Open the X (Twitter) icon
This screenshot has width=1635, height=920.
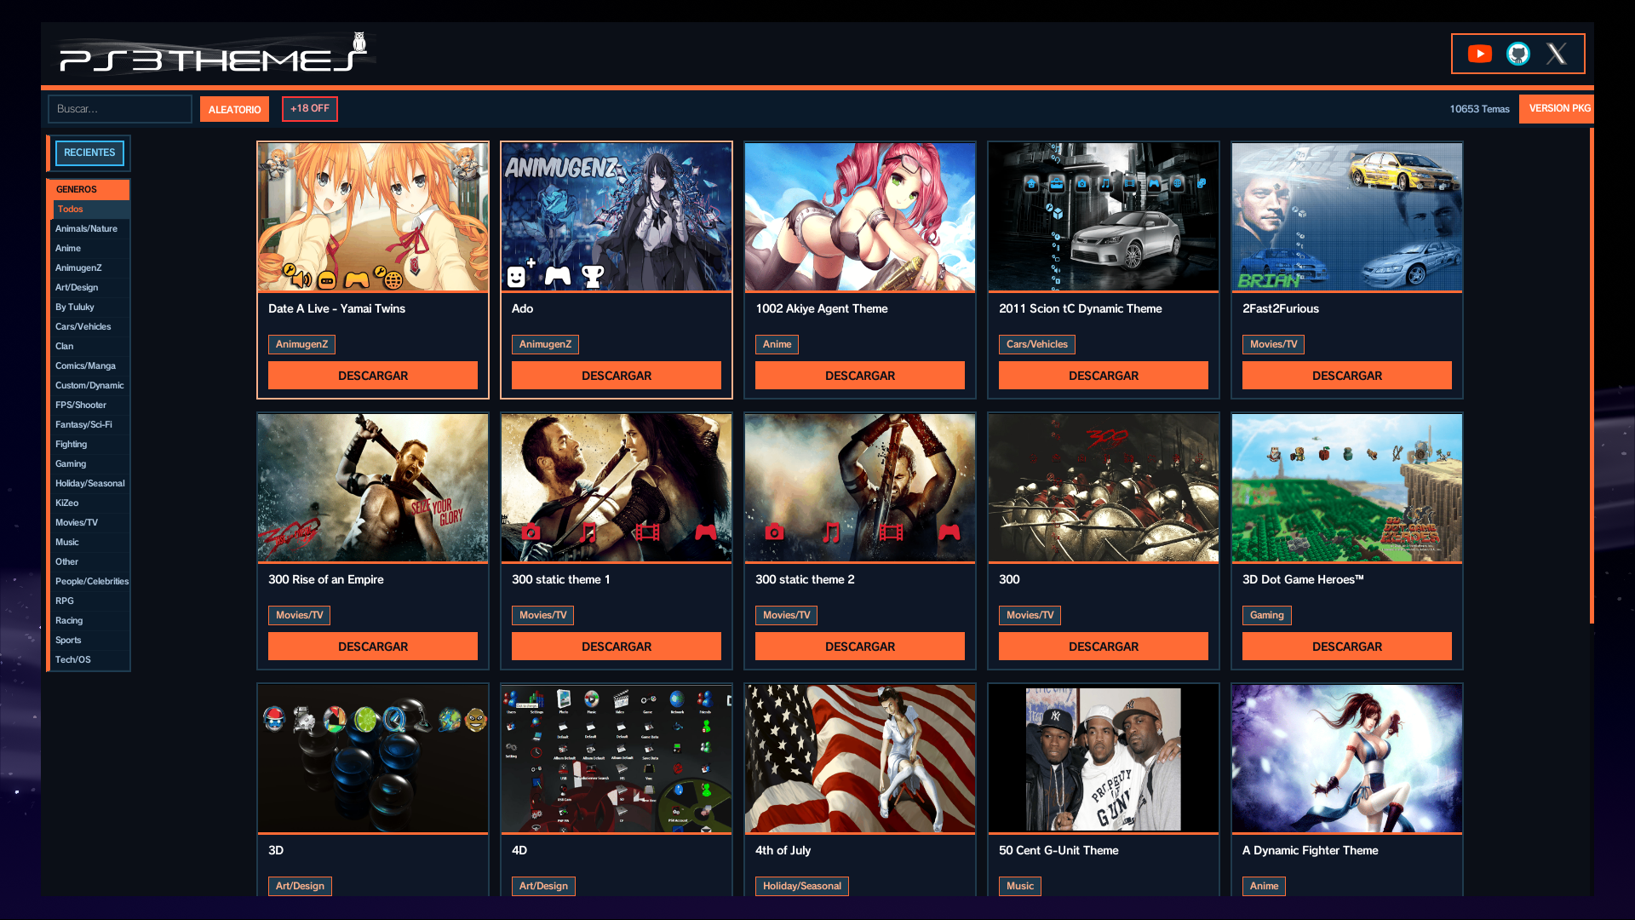click(1557, 54)
